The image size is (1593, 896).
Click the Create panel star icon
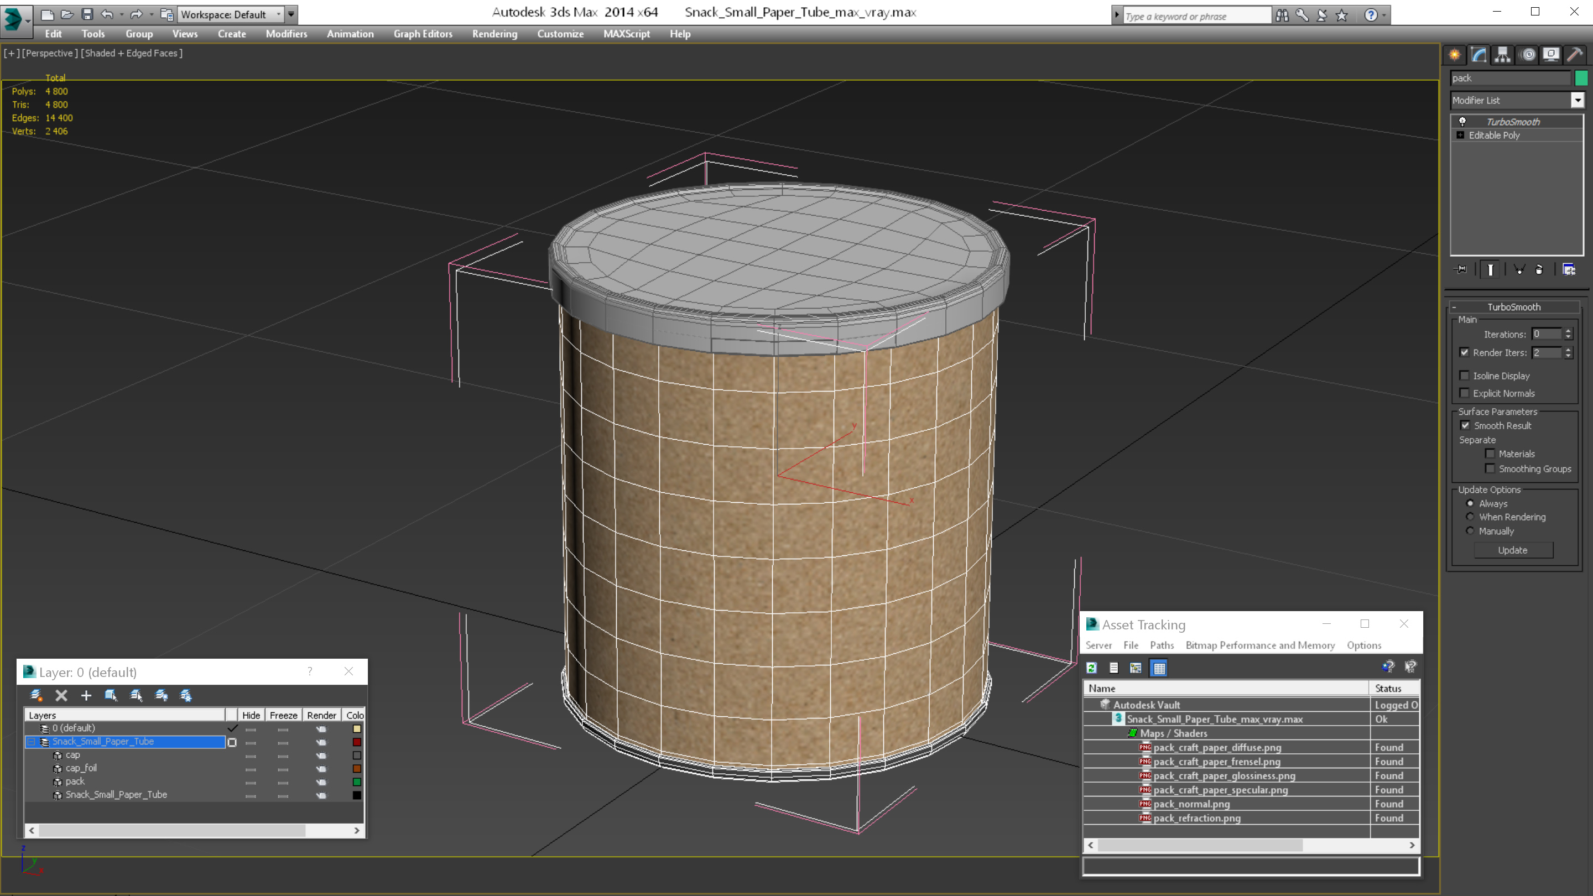pos(1455,55)
